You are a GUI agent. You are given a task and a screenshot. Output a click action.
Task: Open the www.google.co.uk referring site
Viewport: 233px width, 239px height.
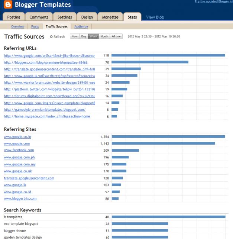pos(18,171)
